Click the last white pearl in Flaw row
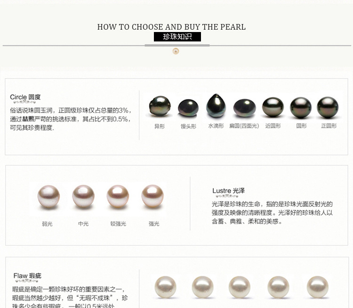Image resolution: width=353 pixels, height=308 pixels. coord(317,287)
